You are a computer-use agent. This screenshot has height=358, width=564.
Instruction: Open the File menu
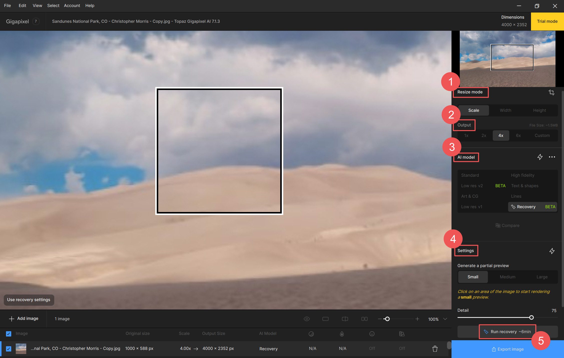(7, 6)
